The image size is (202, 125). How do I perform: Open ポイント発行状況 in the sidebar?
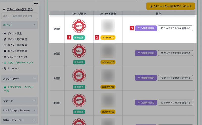coord(17,39)
